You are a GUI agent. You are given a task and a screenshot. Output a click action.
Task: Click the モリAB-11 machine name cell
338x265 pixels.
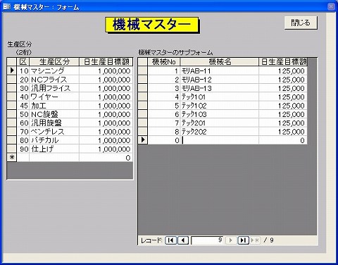point(220,70)
